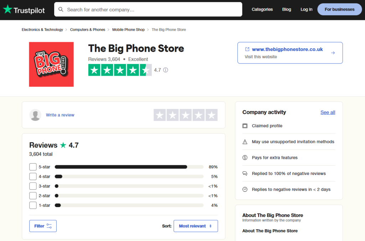The height and width of the screenshot is (241, 365).
Task: Click the arrow icon in website card
Action: [333, 53]
